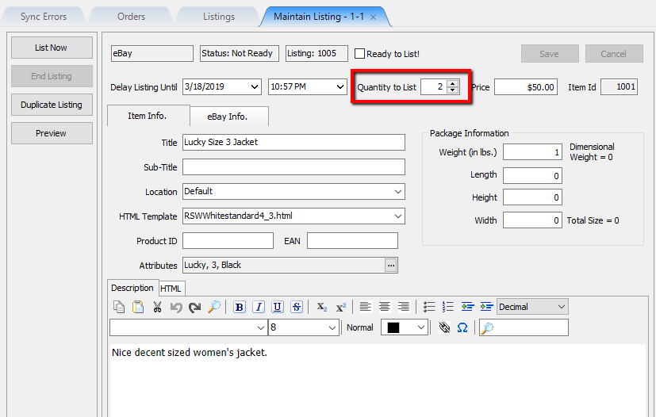This screenshot has width=656, height=417.
Task: Select the Item Info. tab
Action: [x=148, y=116]
